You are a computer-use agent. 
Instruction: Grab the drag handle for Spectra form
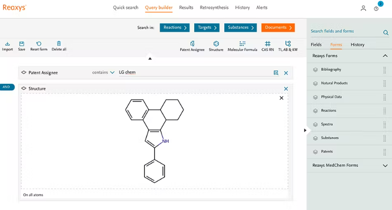pyautogui.click(x=385, y=125)
